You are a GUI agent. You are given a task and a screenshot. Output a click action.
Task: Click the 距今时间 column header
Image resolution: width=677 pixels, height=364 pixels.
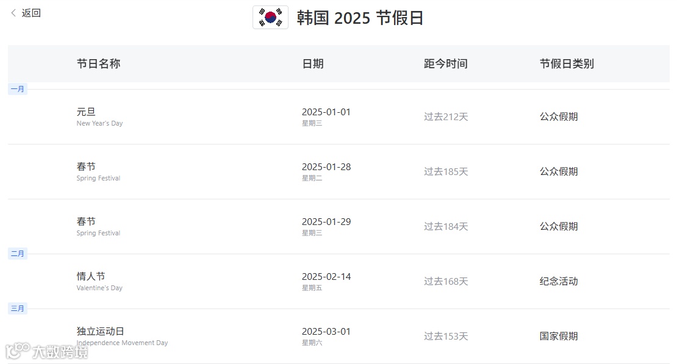click(x=446, y=64)
